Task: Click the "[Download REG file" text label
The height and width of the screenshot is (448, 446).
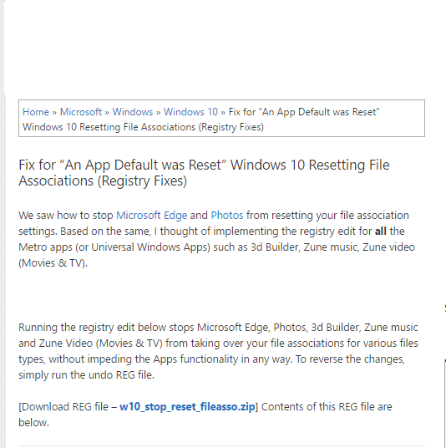Action: coord(63,406)
